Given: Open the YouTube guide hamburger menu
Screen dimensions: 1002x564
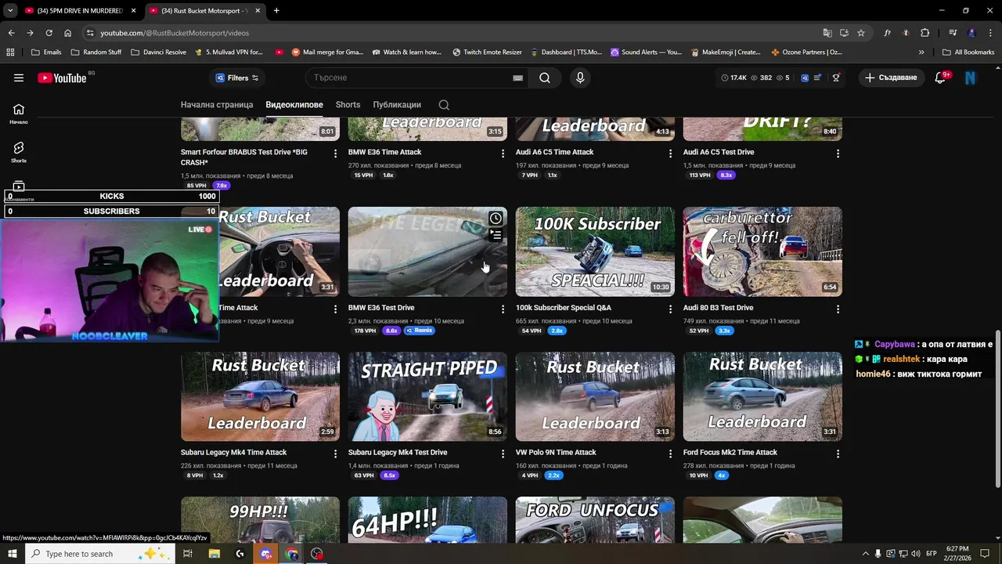Looking at the screenshot, I should (x=19, y=78).
